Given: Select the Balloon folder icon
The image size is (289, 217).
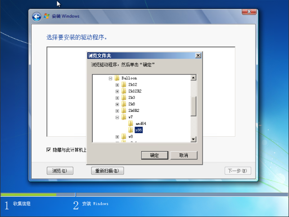Looking at the screenshot, I should click(x=117, y=78).
